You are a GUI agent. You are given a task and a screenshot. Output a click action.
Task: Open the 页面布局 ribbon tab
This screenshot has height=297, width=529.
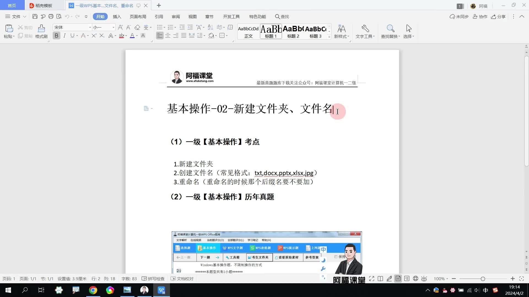point(138,16)
